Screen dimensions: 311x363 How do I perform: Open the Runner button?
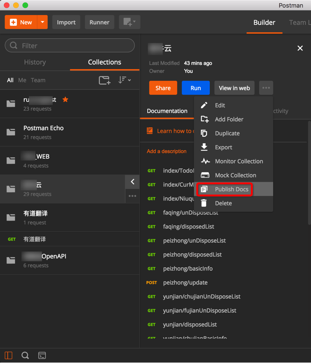pyautogui.click(x=99, y=22)
